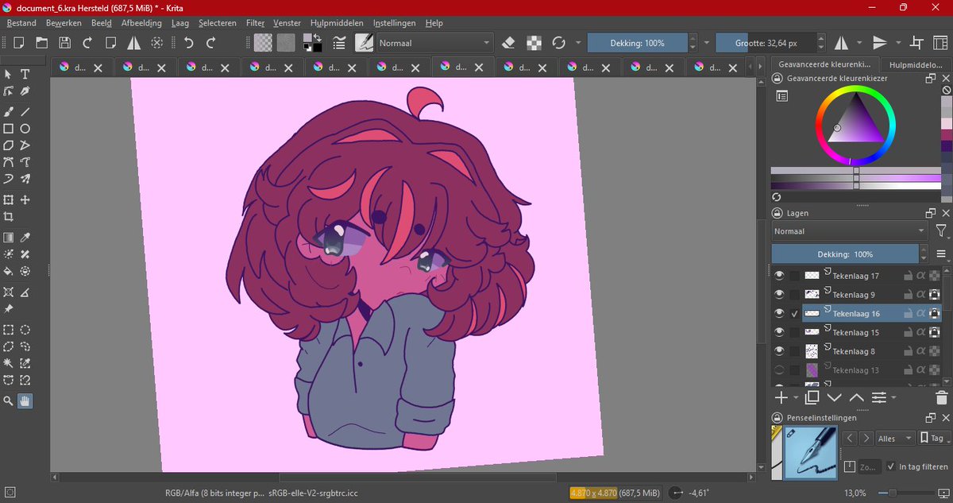Move layer up with the up chevron
This screenshot has height=503, width=953.
(x=856, y=397)
